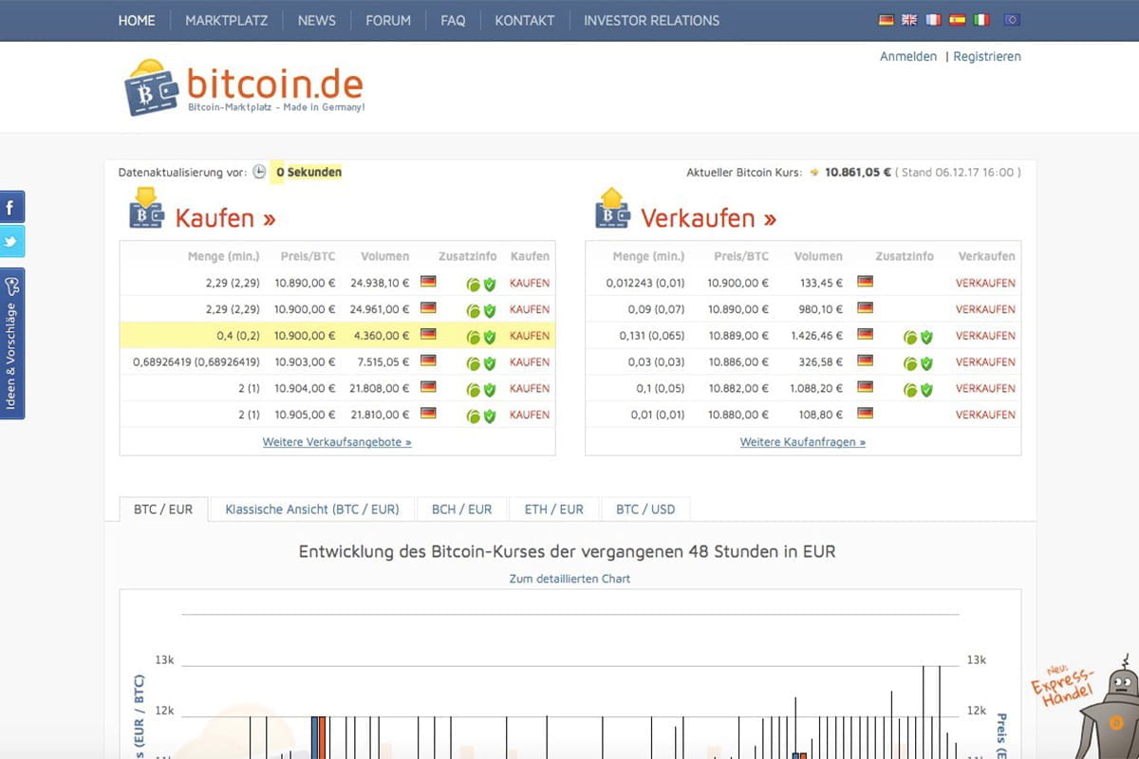Open the NEWS menu item

316,20
